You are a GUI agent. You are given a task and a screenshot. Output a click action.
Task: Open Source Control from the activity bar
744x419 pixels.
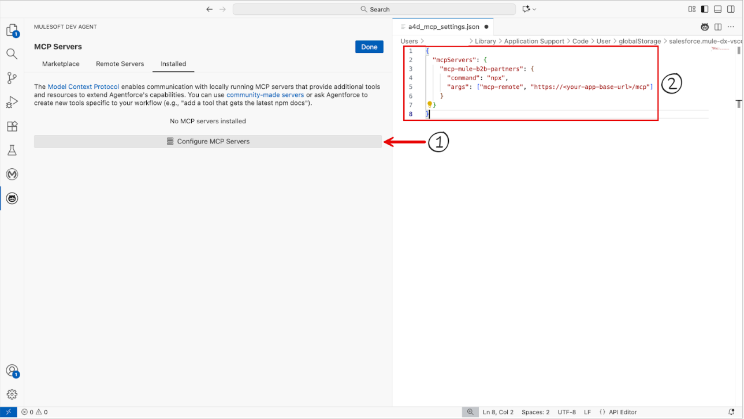(x=12, y=78)
